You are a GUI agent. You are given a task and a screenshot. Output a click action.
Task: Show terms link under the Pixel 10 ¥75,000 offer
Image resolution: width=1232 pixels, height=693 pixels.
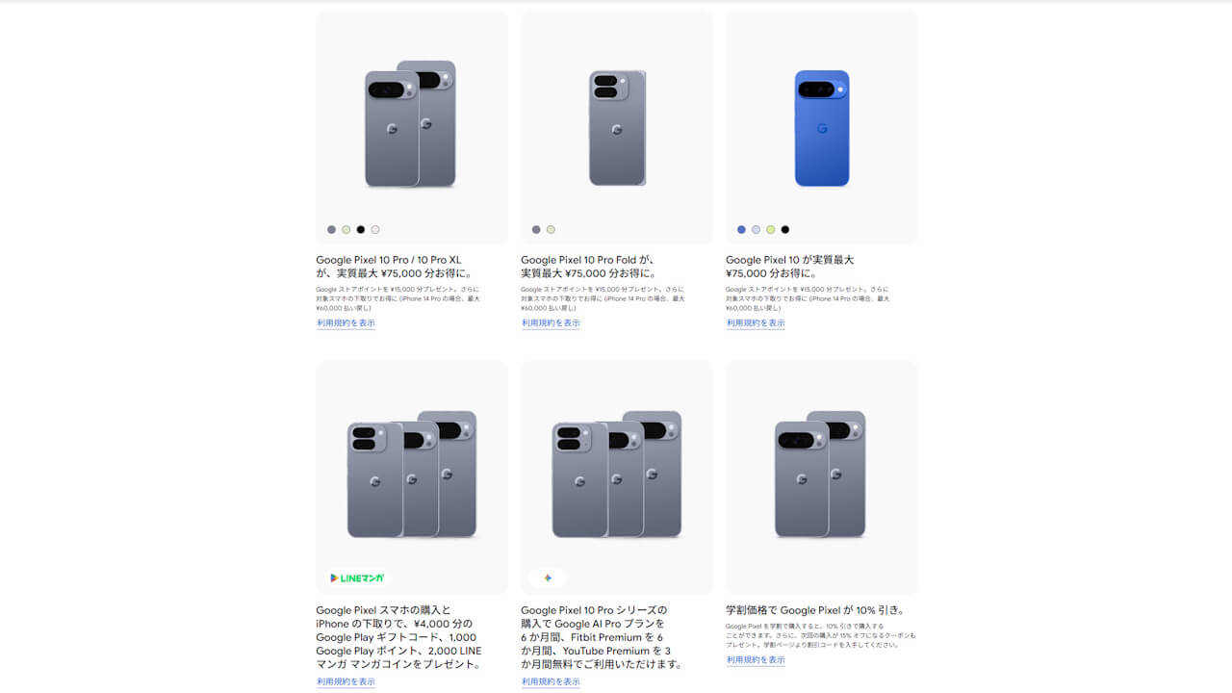coord(756,323)
